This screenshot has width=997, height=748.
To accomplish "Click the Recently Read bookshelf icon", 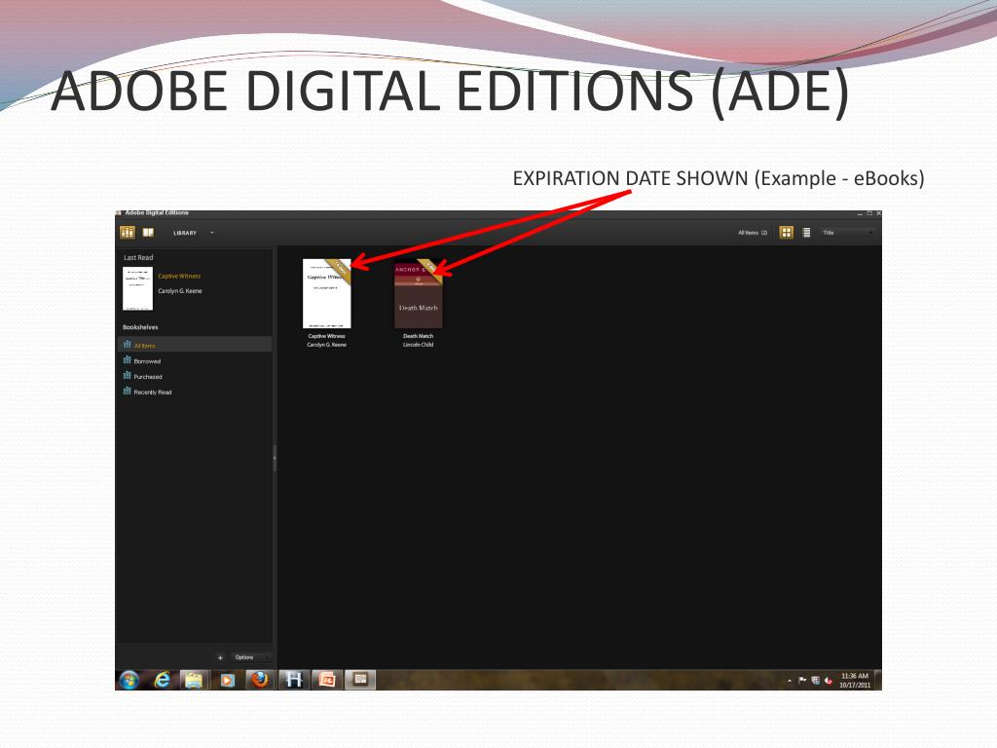I will pos(128,392).
